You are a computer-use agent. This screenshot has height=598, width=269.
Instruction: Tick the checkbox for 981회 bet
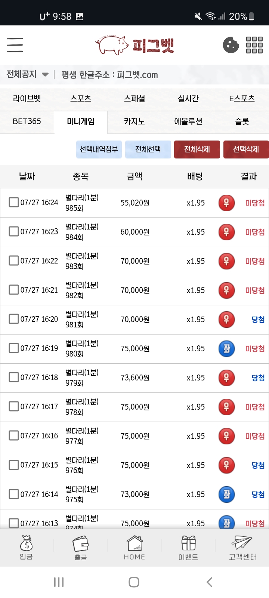14,319
